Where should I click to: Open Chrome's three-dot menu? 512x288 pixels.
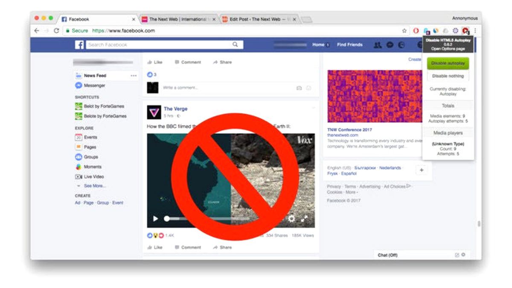pyautogui.click(x=475, y=31)
